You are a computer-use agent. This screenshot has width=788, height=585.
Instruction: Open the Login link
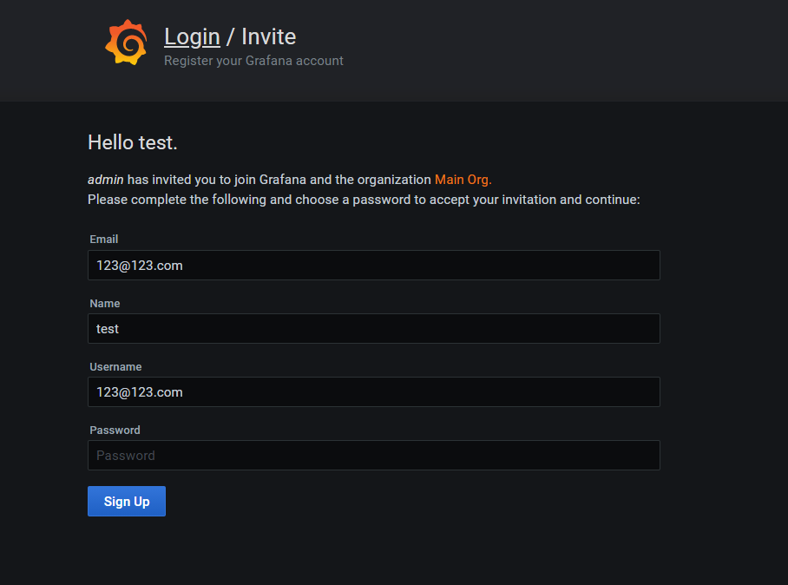[192, 36]
